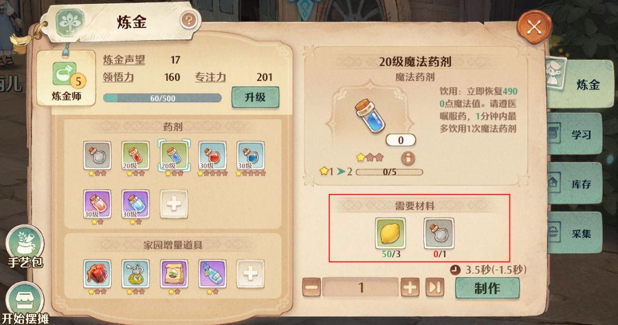Viewport: 618px width, 325px height.
Task: Add a new potion recipe slot
Action: [x=174, y=204]
